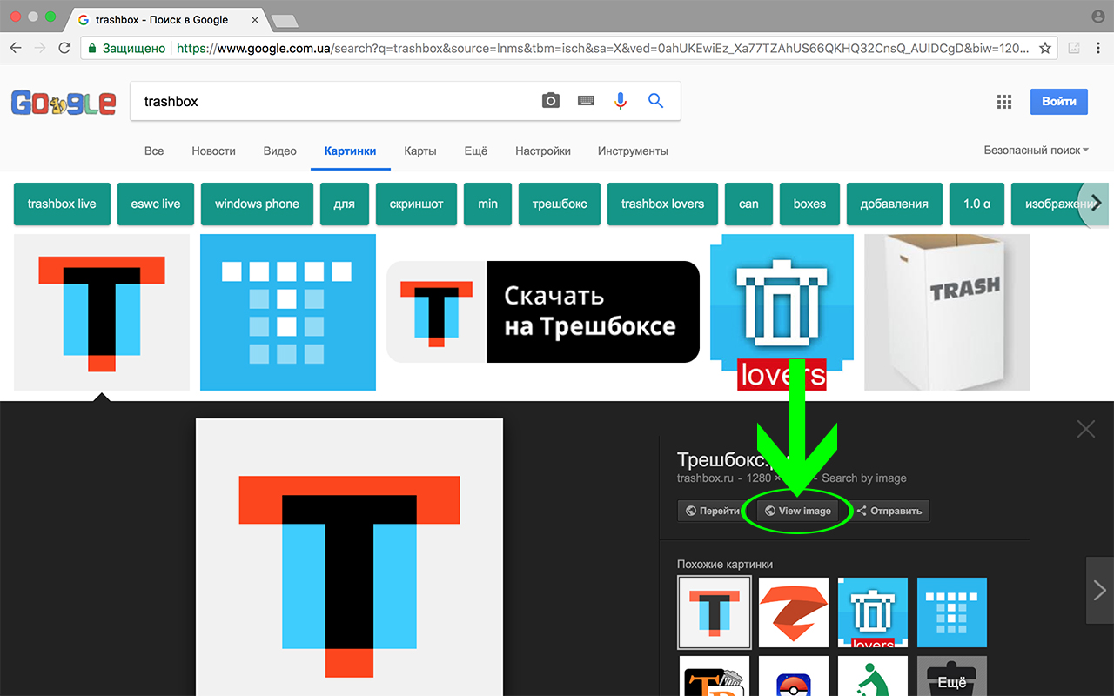Open orange Z logo similar image
This screenshot has width=1114, height=696.
click(794, 612)
